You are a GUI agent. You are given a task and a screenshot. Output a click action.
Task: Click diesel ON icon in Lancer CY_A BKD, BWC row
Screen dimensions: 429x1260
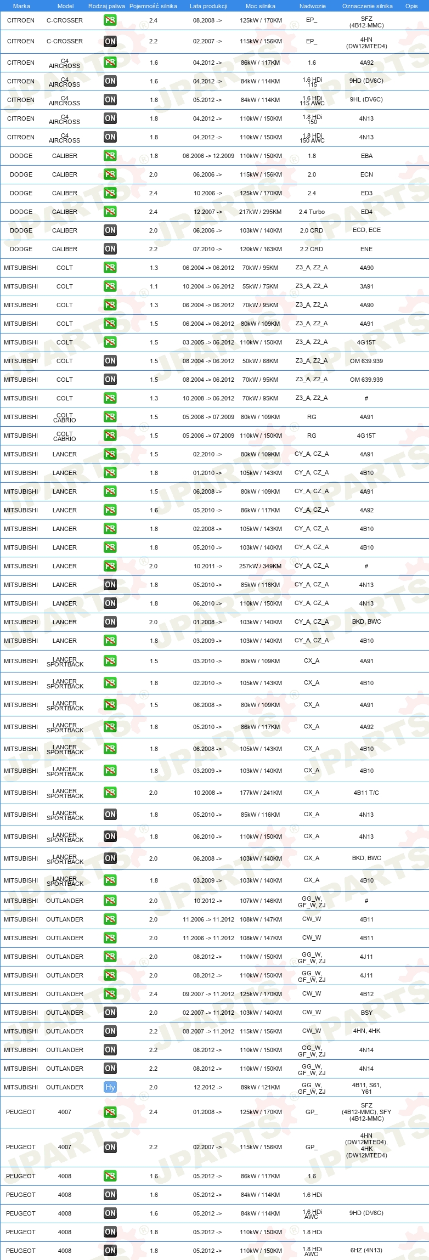click(110, 622)
